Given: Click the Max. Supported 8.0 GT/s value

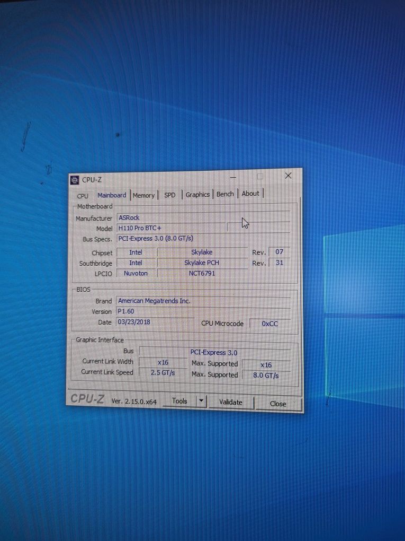Looking at the screenshot, I should pos(266,376).
